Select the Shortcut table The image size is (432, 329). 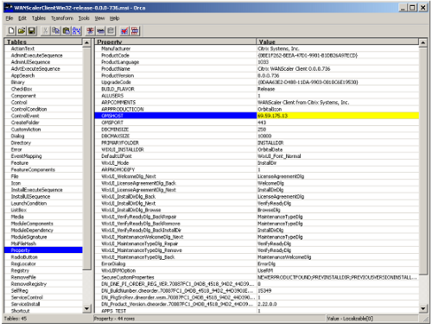pos(20,311)
